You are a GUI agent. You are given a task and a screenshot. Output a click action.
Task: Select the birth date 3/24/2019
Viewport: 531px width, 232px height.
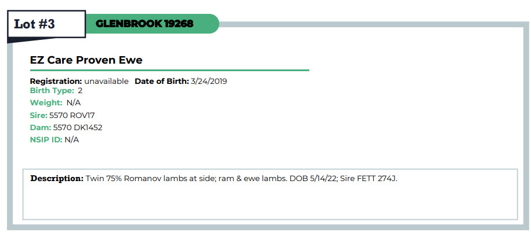[x=208, y=82]
